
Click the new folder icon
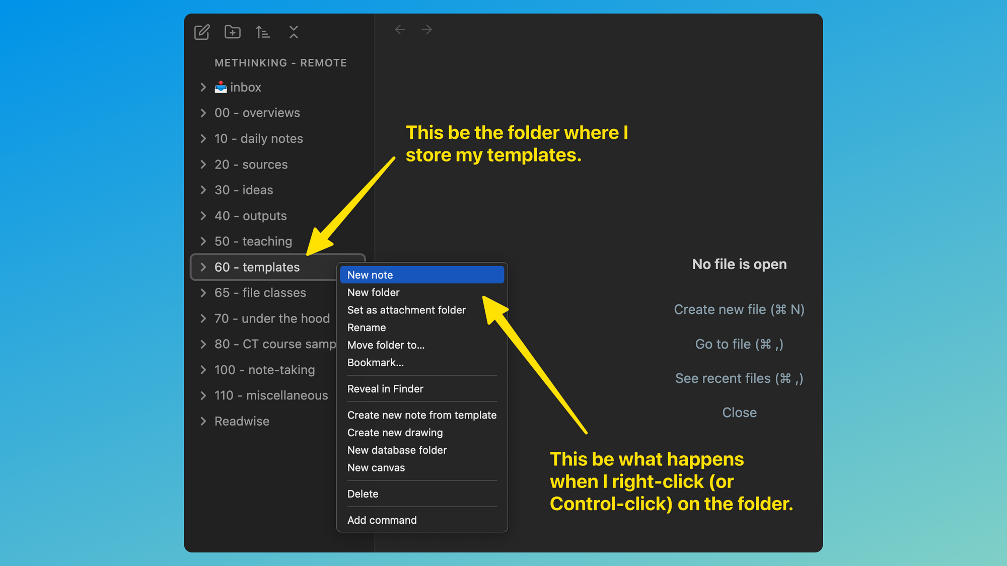coord(232,32)
